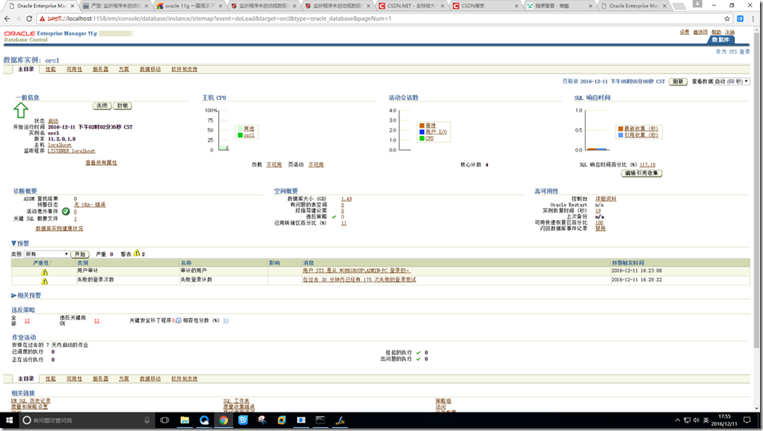This screenshot has height=431, width=763.
Task: Click the info icon beside 关键安全补丁程序
Action: [x=179, y=320]
